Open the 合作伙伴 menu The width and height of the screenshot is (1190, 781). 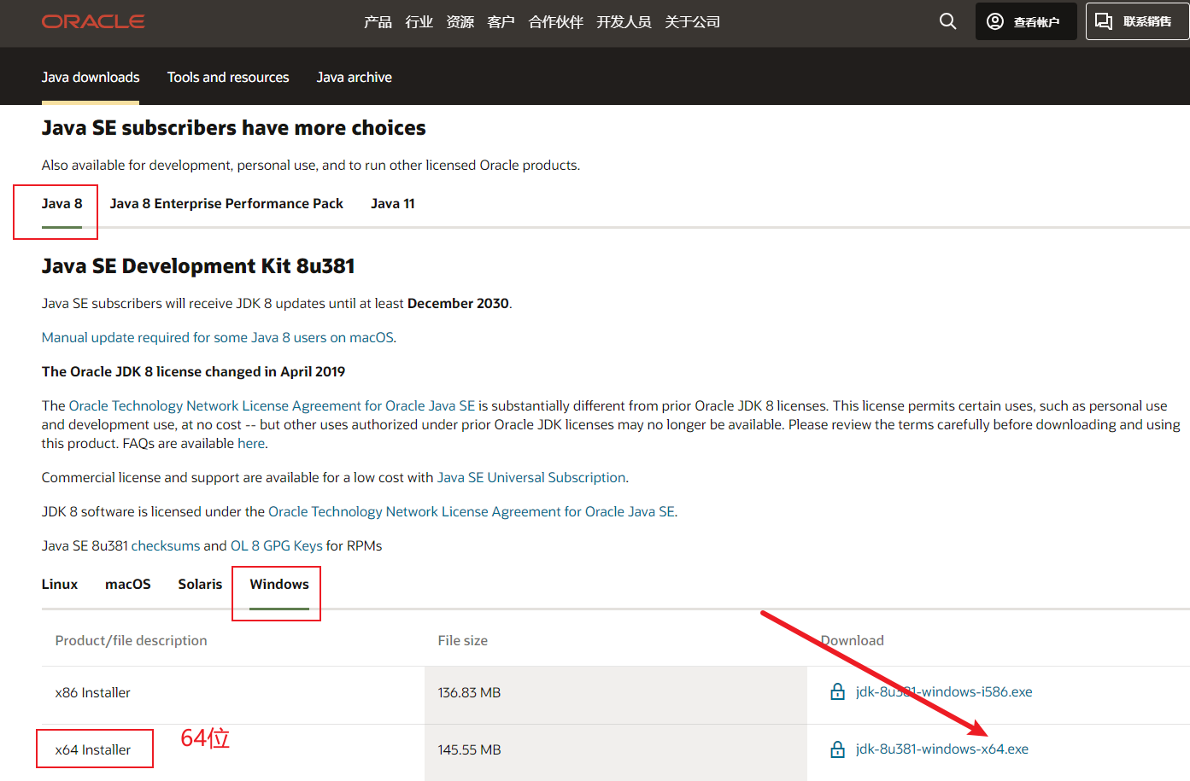555,22
